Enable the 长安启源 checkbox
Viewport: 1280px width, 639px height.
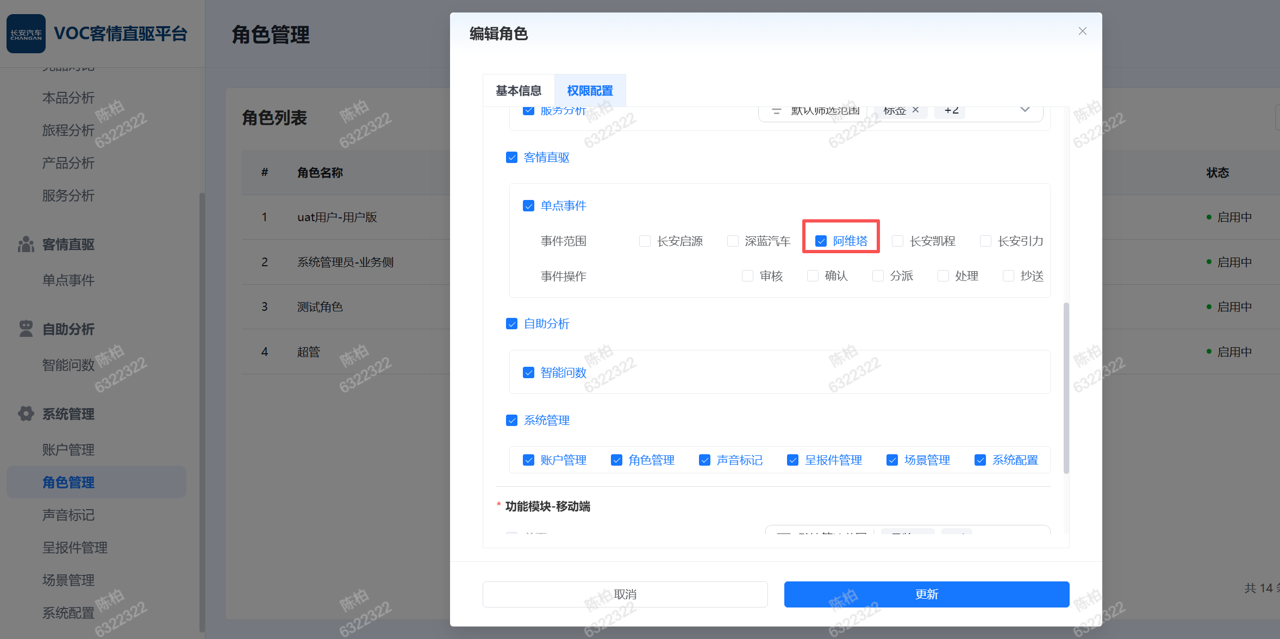pos(645,241)
